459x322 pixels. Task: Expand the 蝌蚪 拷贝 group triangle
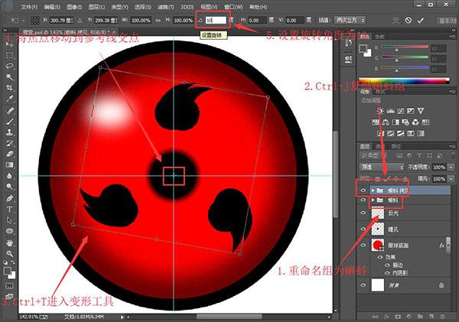pyautogui.click(x=373, y=190)
